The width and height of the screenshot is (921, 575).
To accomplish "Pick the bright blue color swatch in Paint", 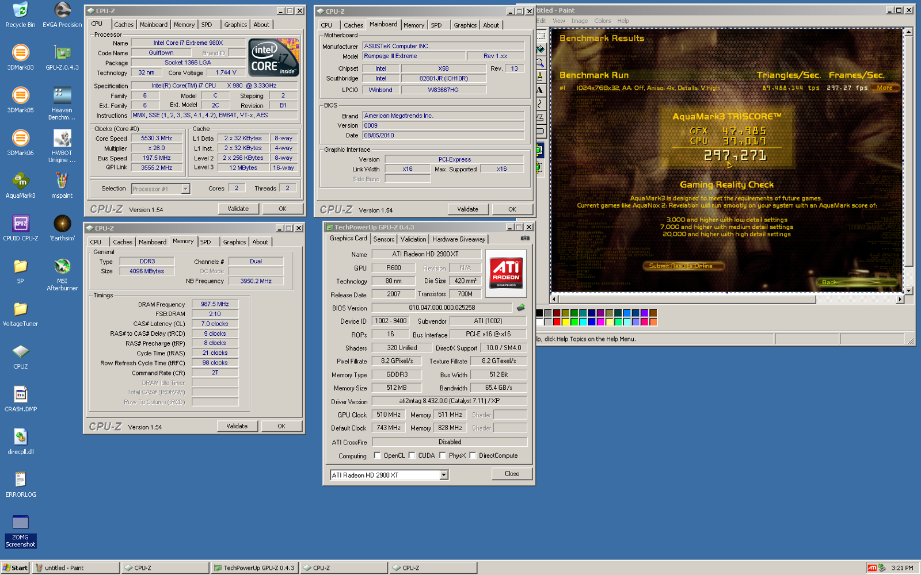I will [x=592, y=321].
